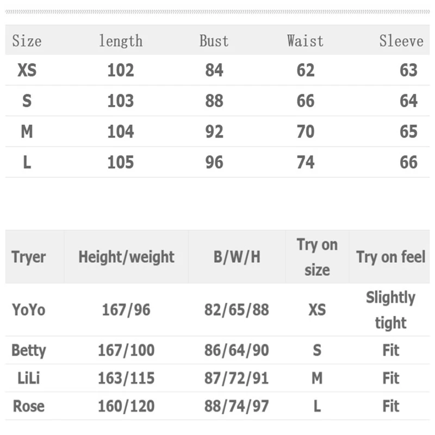Select the XS size row label

point(27,70)
